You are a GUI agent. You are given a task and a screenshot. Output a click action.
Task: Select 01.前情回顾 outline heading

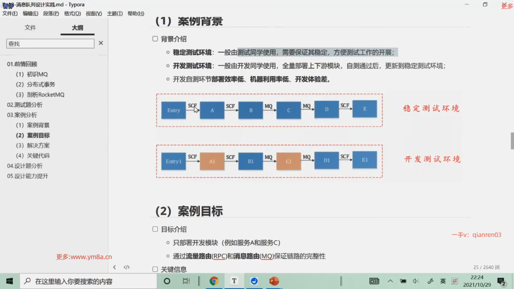point(22,64)
